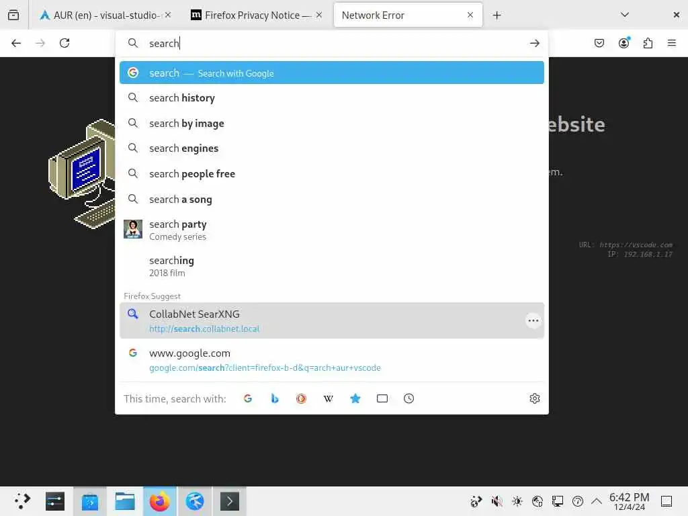Open the Dolphin file manager from taskbar
This screenshot has width=688, height=516.
[124, 501]
